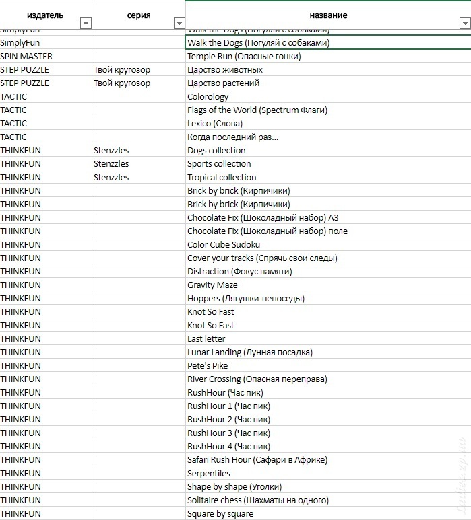Select the RushHour 1 (Час пик) cell
The height and width of the screenshot is (520, 471).
pyautogui.click(x=328, y=406)
